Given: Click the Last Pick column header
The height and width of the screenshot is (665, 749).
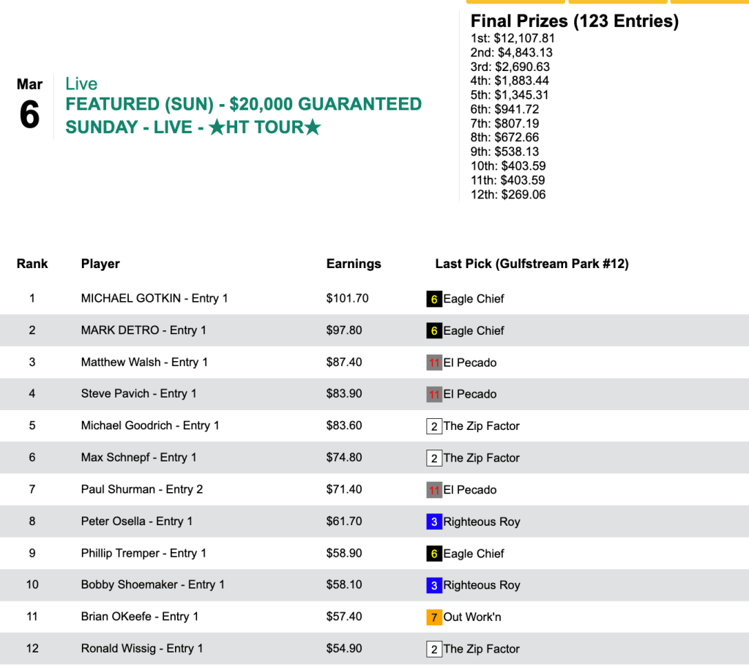Looking at the screenshot, I should coord(532,264).
